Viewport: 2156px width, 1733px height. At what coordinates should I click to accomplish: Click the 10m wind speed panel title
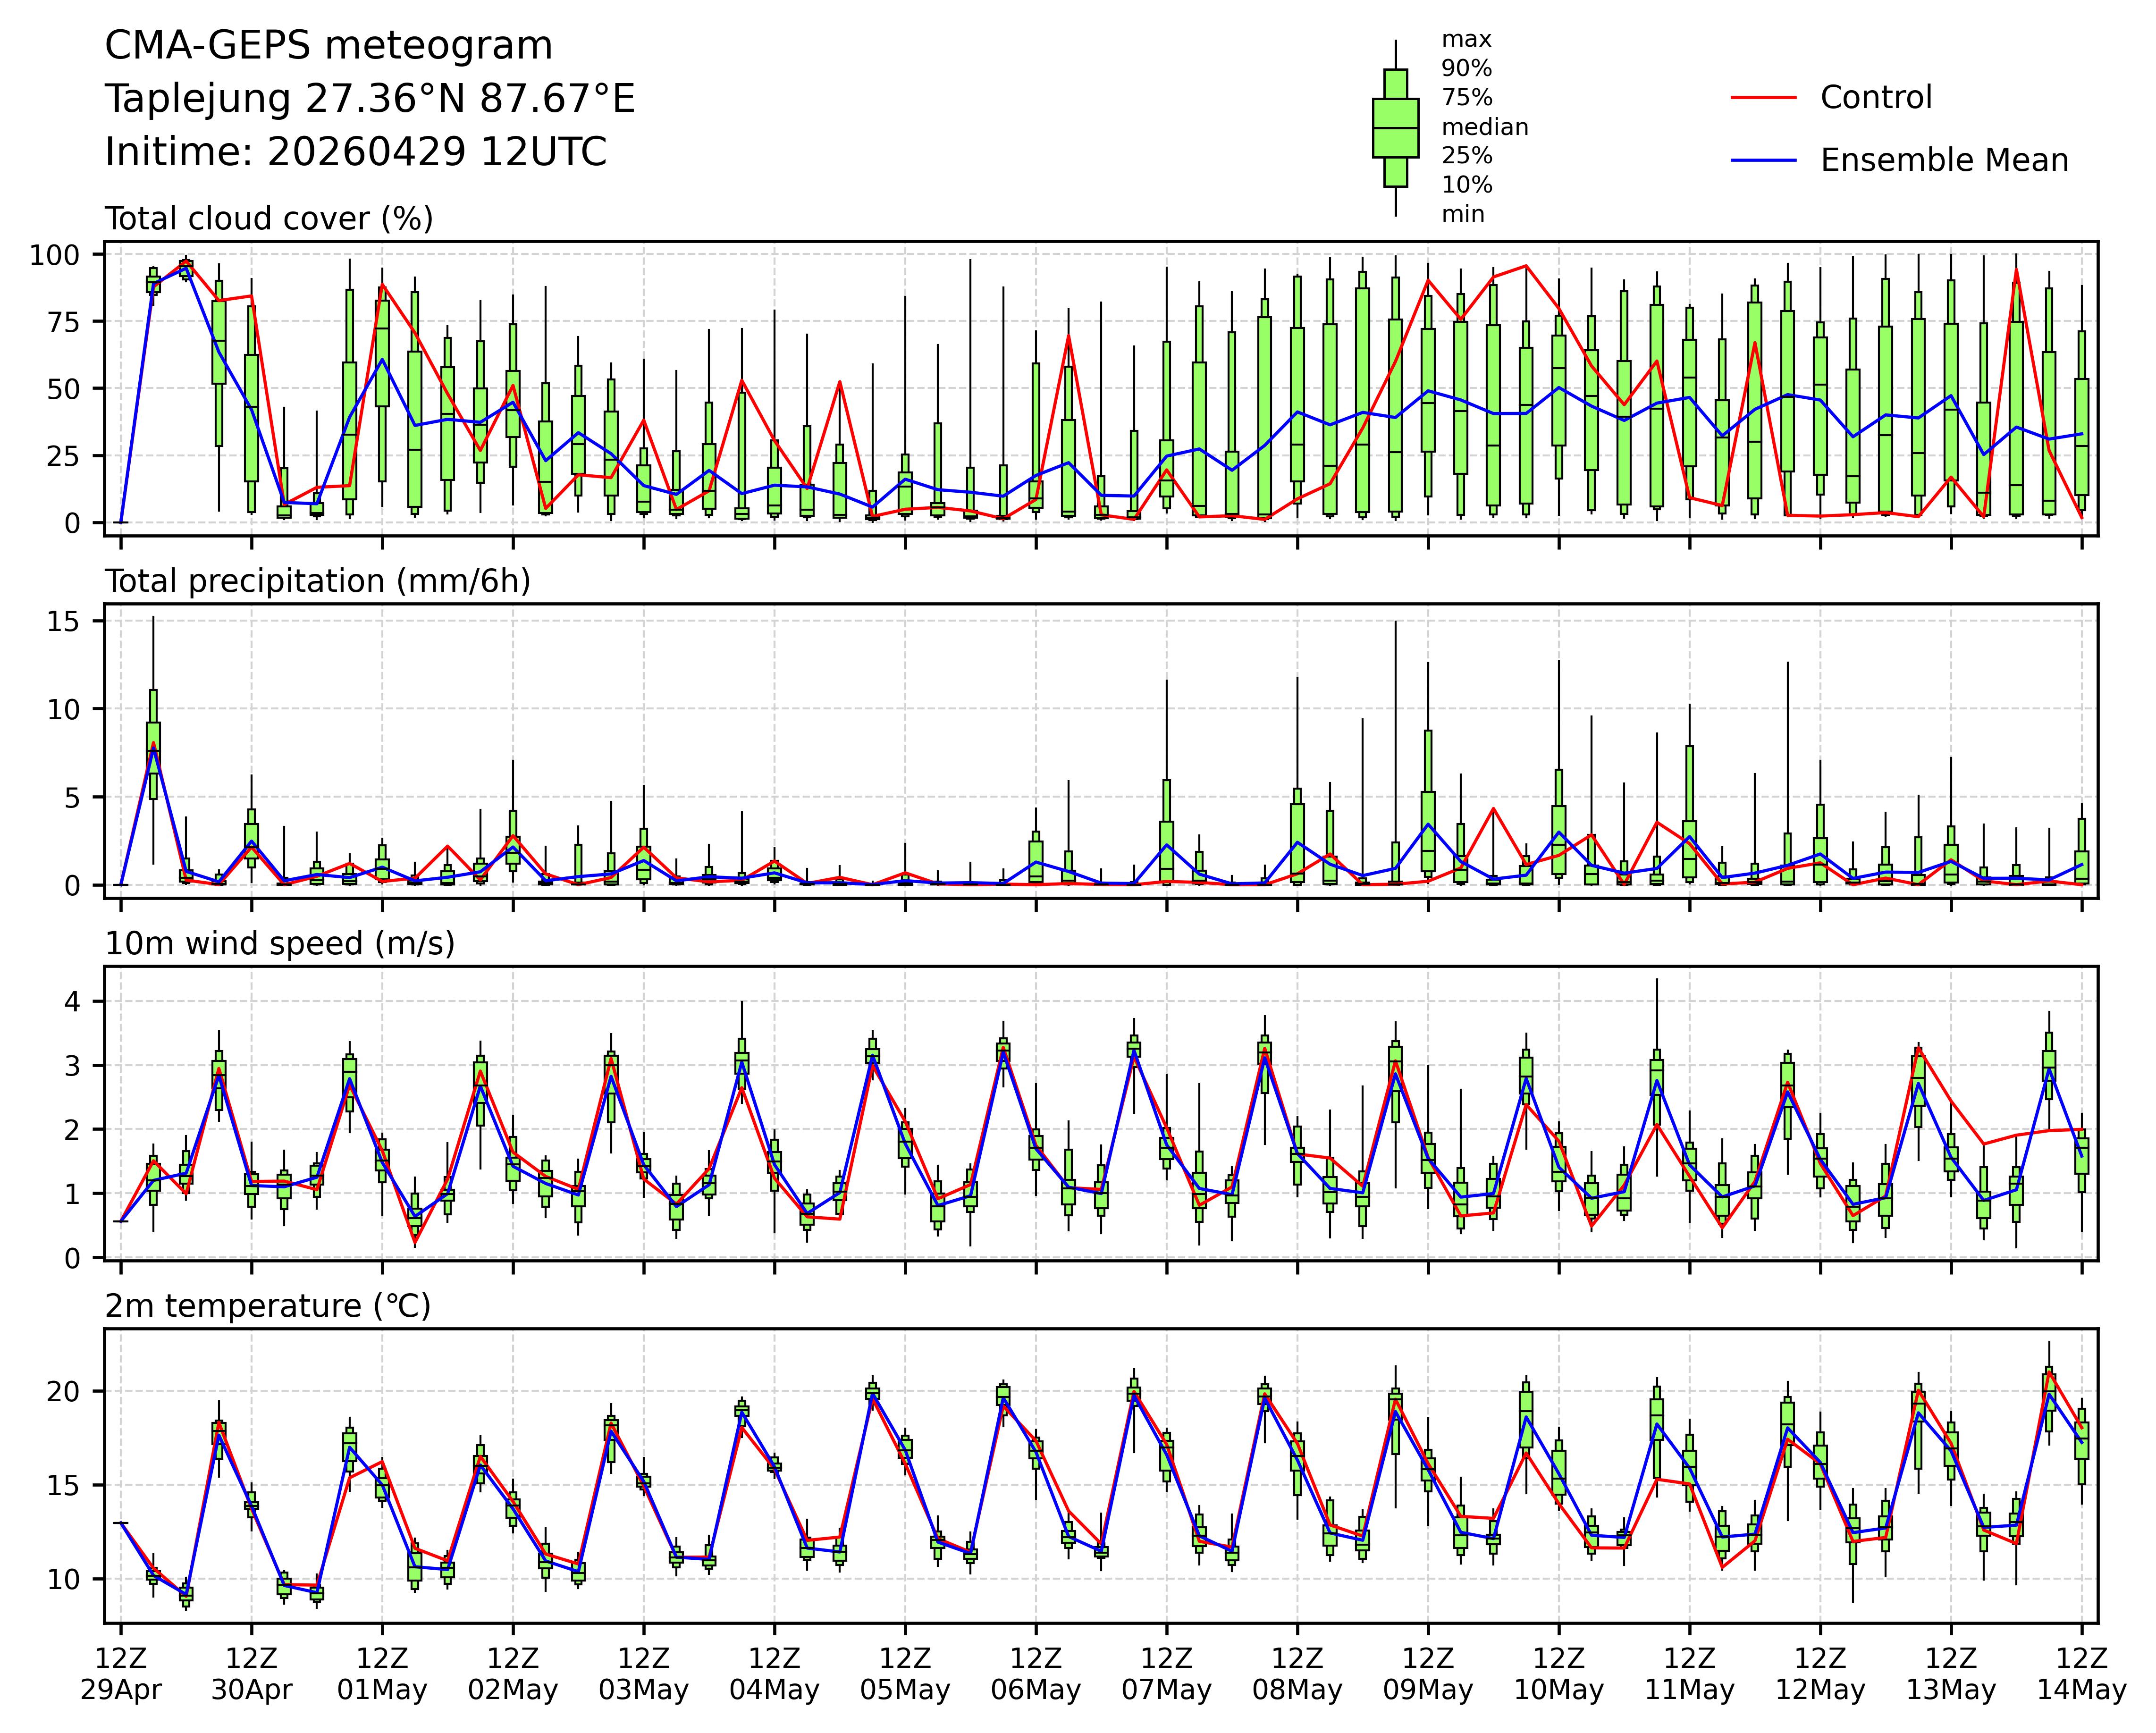pyautogui.click(x=280, y=944)
